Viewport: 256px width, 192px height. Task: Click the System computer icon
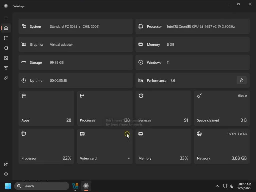click(24, 26)
